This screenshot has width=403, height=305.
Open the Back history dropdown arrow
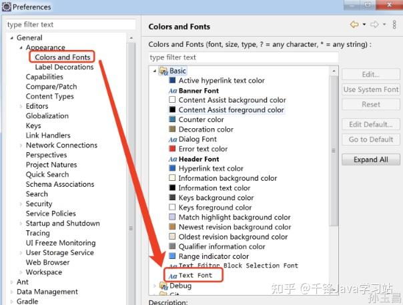[364, 25]
